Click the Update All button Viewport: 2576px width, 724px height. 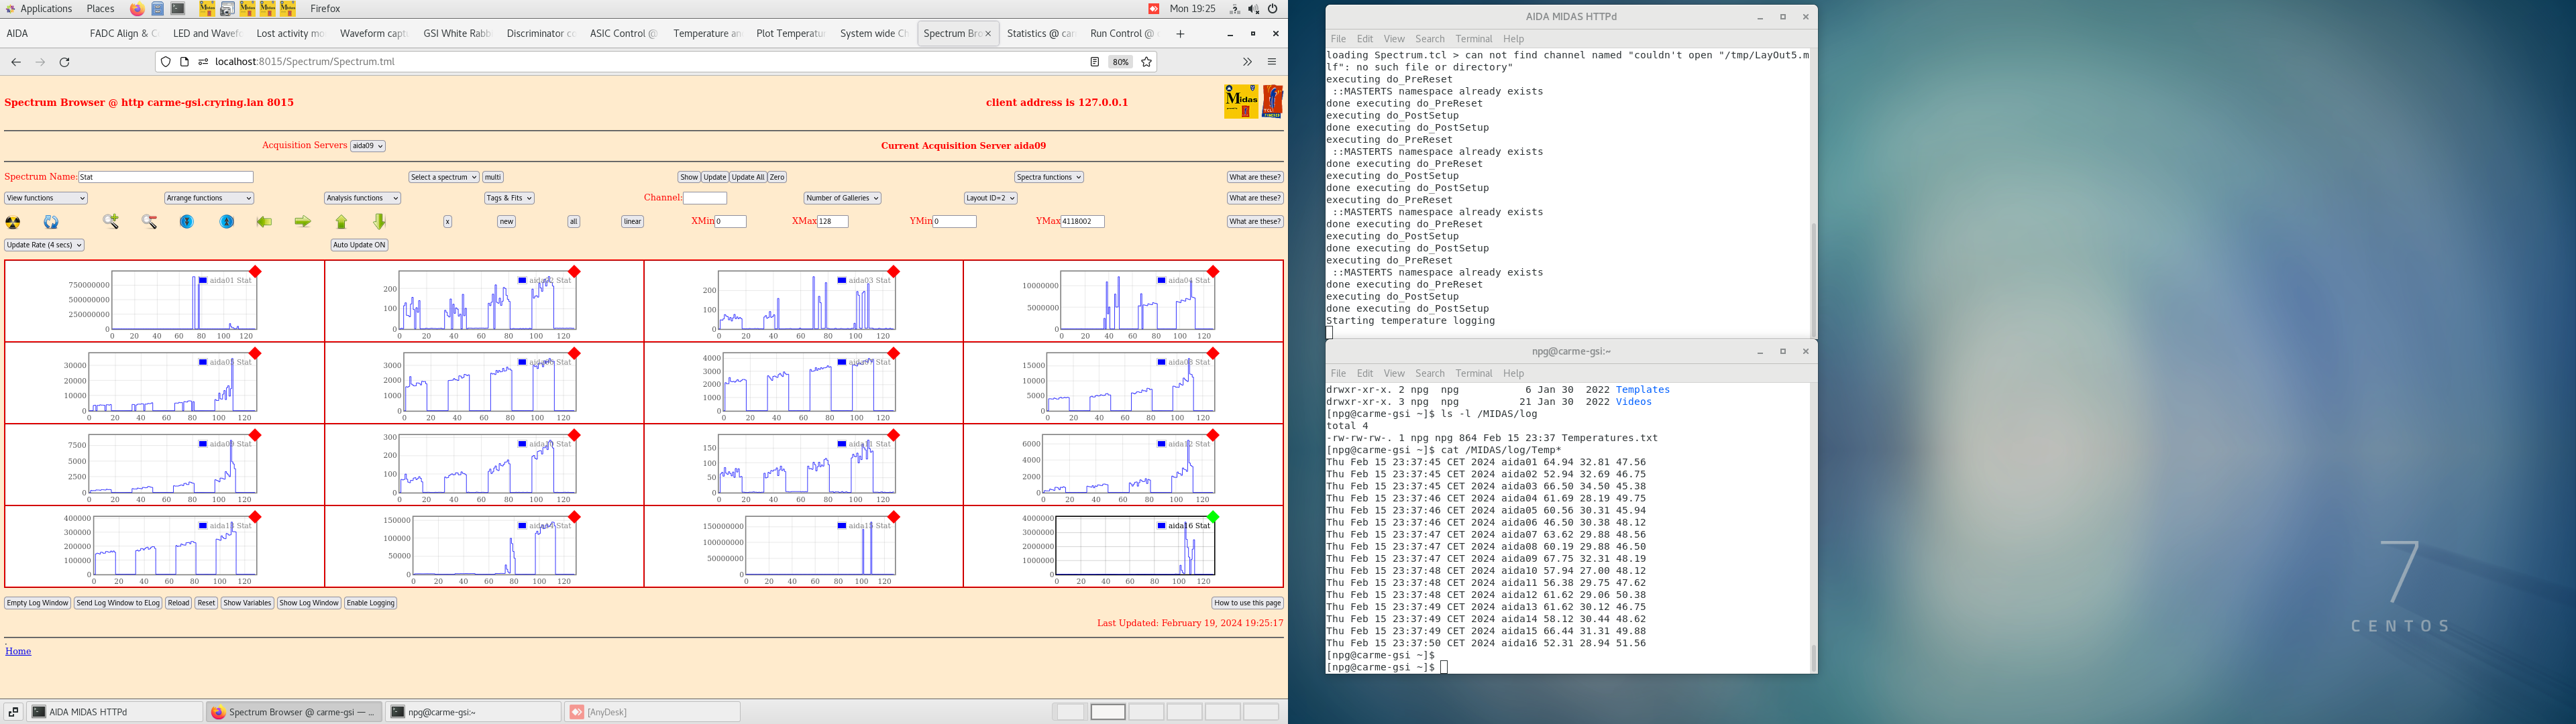[x=748, y=177]
